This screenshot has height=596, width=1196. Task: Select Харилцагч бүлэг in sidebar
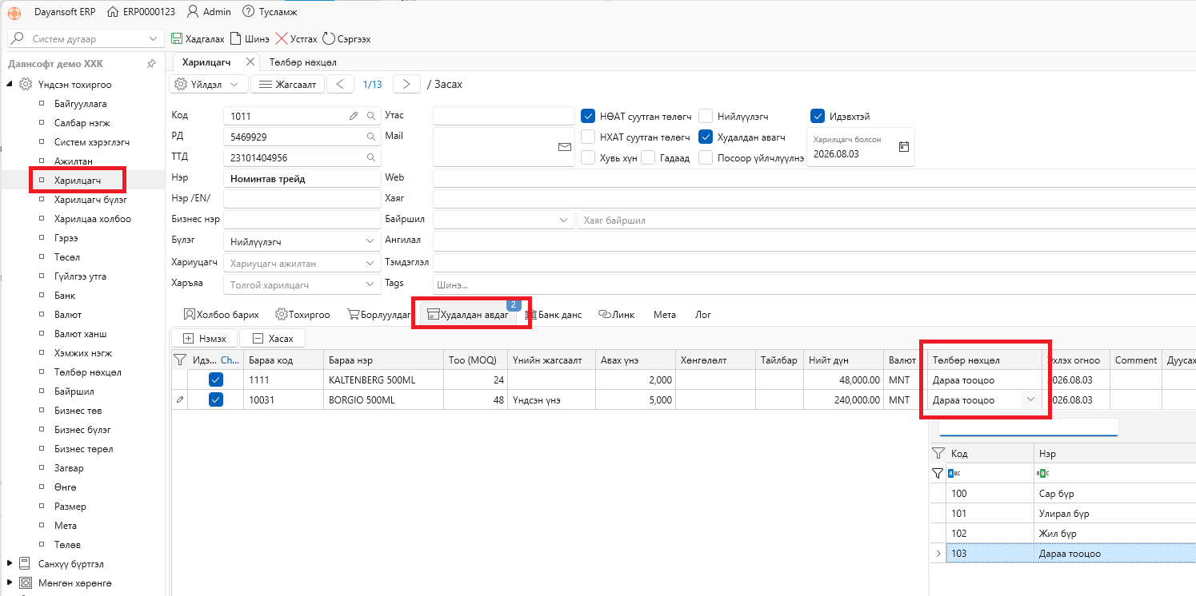point(90,199)
